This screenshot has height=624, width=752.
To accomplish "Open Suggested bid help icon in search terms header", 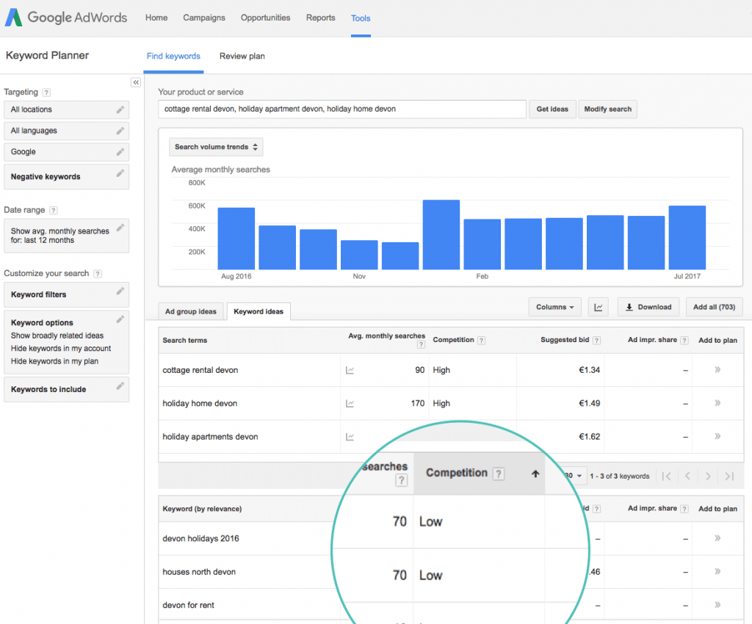I will [596, 341].
